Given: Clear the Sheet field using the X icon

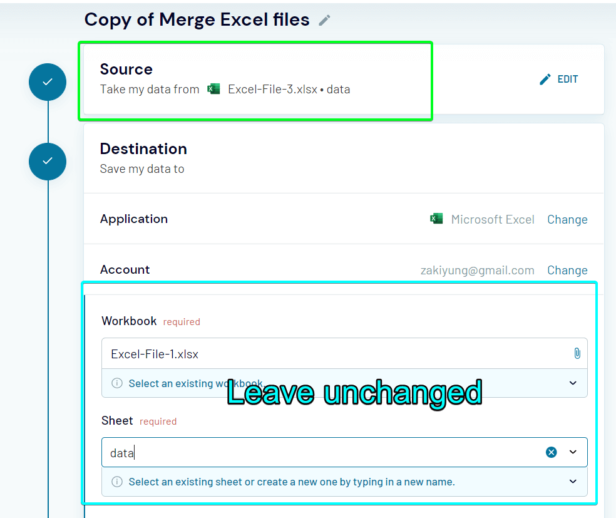Looking at the screenshot, I should tap(551, 452).
